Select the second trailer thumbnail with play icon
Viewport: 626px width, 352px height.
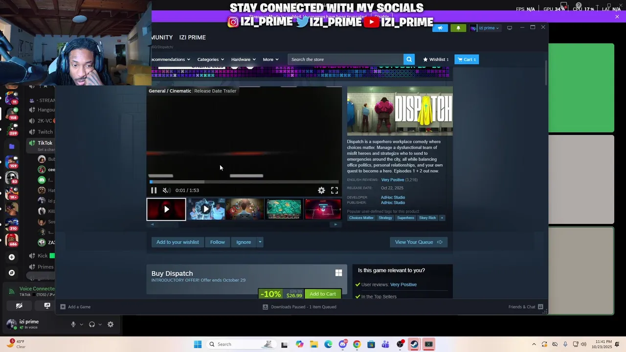206,209
